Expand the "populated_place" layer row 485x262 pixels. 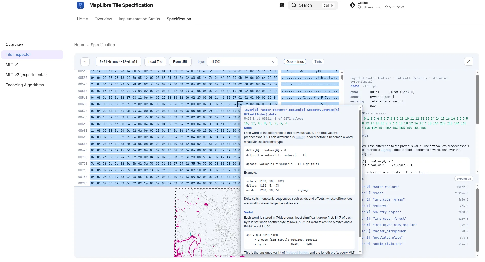click(x=415, y=238)
